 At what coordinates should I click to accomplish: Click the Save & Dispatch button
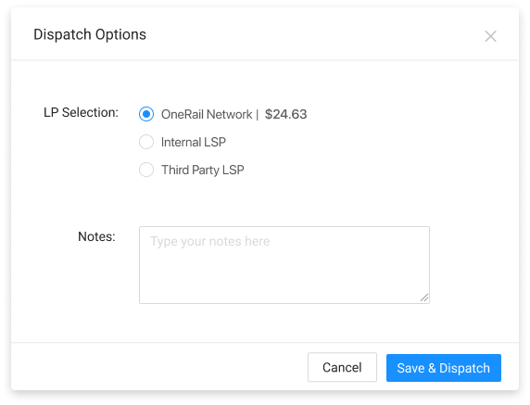tap(444, 368)
